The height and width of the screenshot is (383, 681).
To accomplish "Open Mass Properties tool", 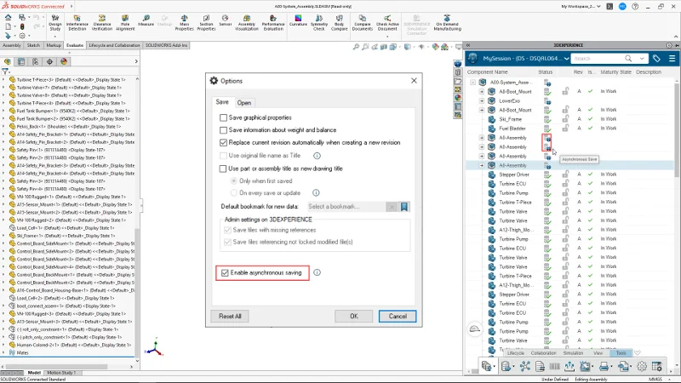I will click(x=182, y=26).
